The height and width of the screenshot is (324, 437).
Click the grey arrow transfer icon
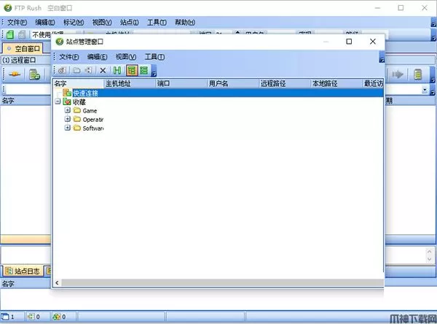(398, 74)
